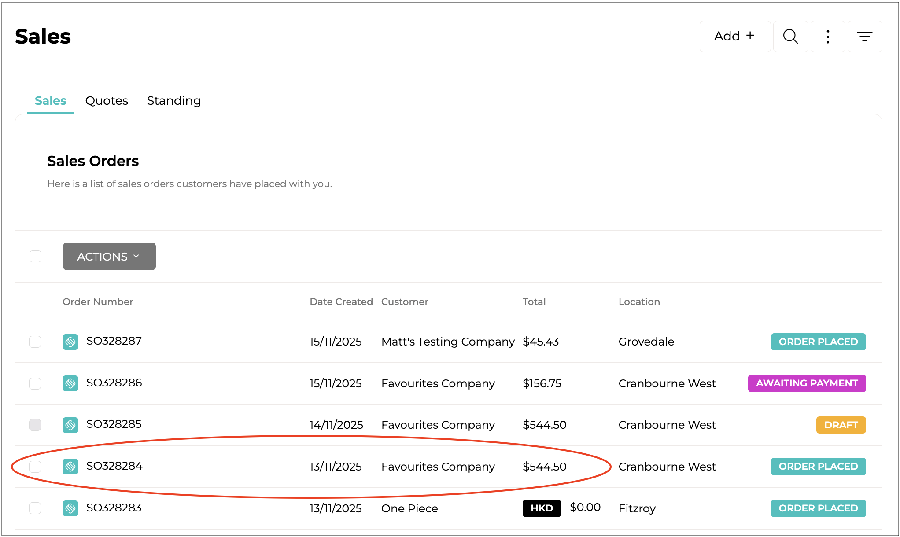Open order number SO328286
The width and height of the screenshot is (900, 537).
[114, 383]
